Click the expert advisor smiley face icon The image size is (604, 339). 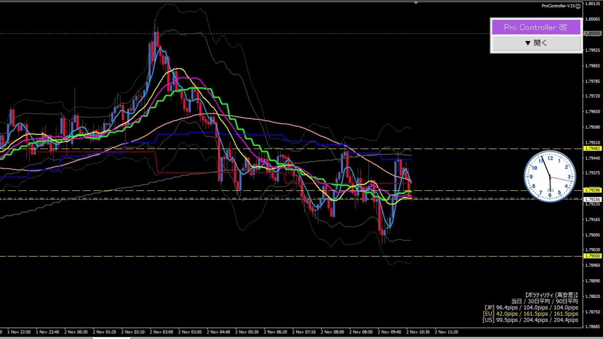[x=578, y=6]
